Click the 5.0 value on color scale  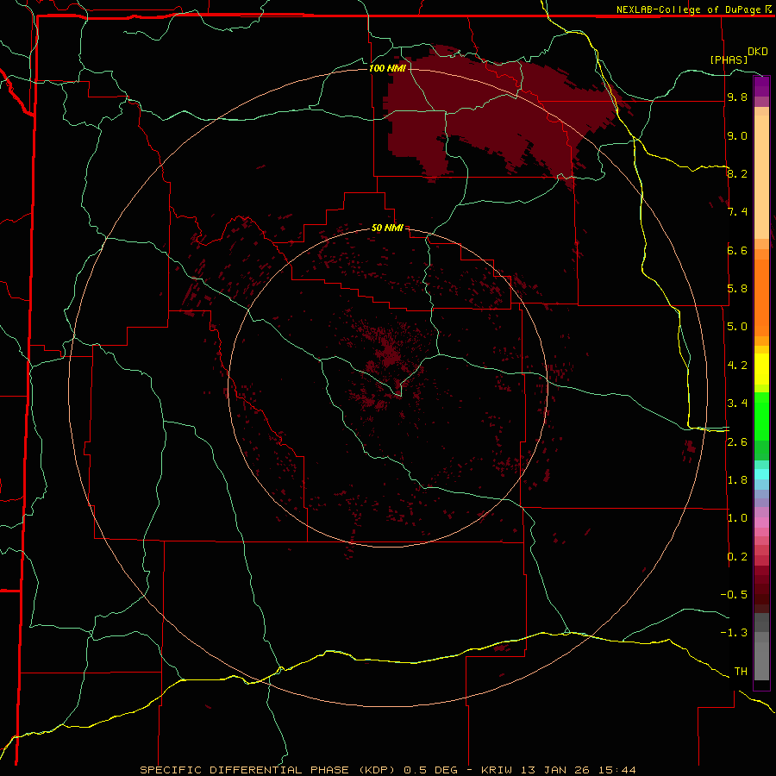point(737,327)
